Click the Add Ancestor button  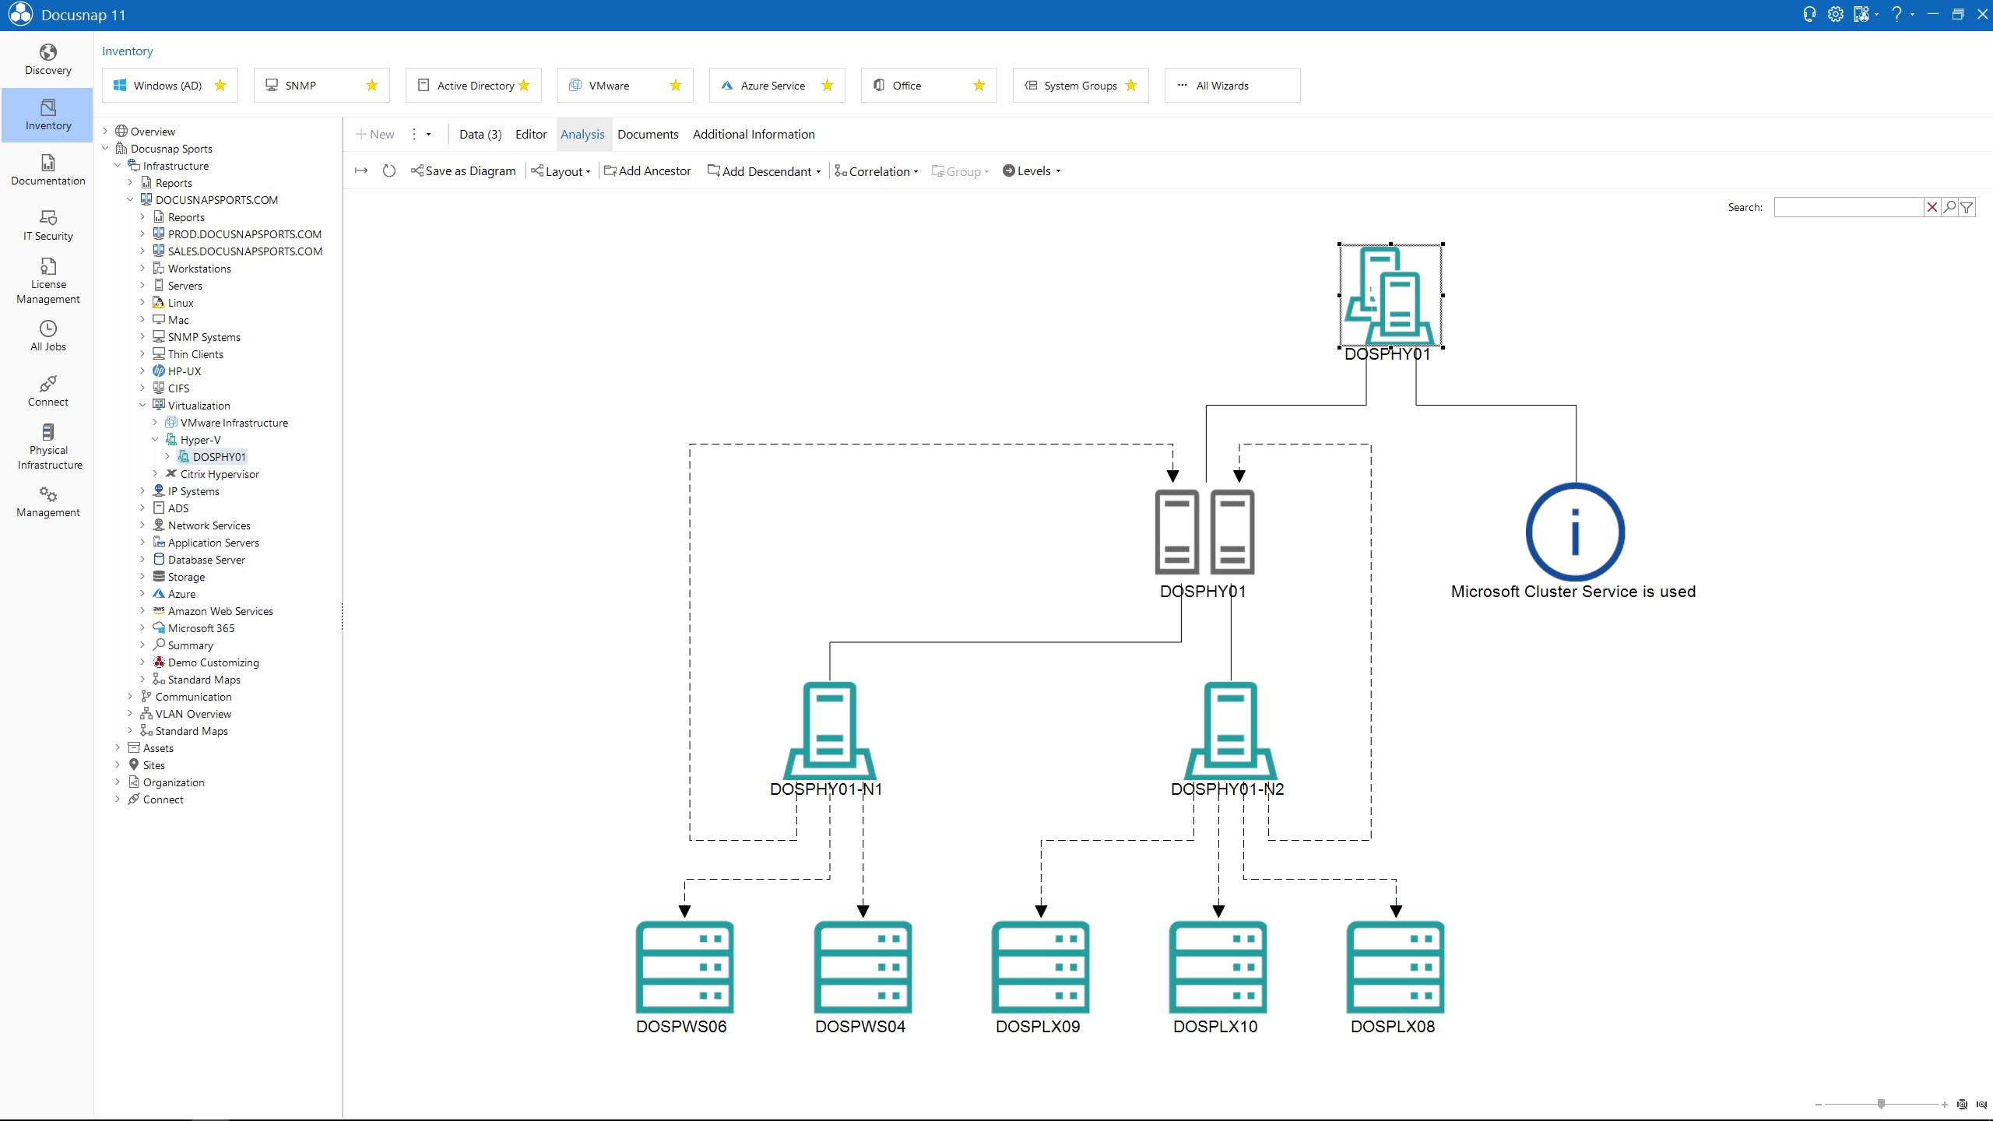click(x=648, y=171)
